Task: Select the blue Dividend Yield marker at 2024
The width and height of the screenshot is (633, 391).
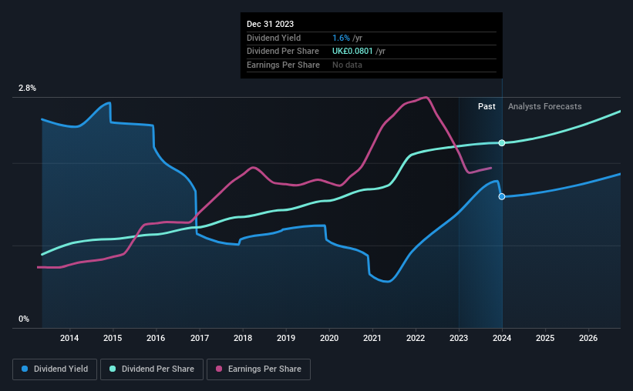Action: [x=502, y=196]
